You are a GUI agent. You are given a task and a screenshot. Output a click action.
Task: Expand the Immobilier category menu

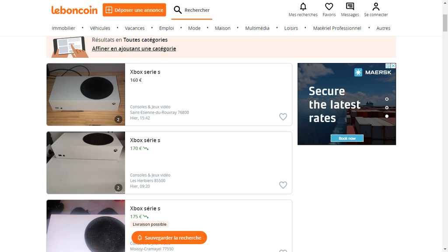coord(63,28)
